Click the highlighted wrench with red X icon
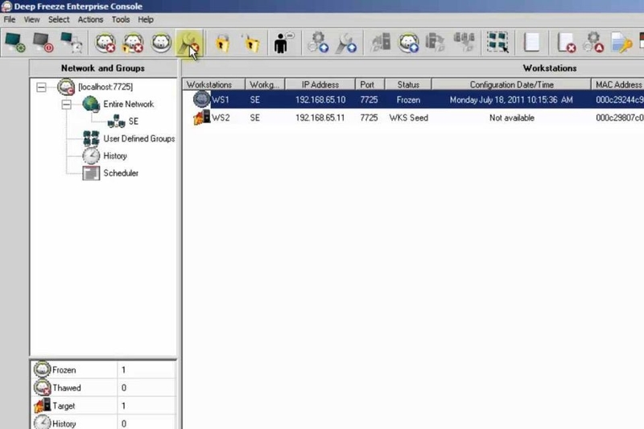The height and width of the screenshot is (429, 644). [x=188, y=43]
